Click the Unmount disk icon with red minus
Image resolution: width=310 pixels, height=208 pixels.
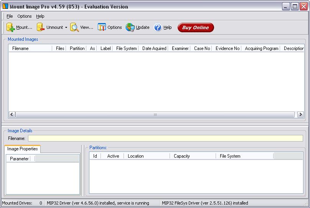pyautogui.click(x=41, y=27)
